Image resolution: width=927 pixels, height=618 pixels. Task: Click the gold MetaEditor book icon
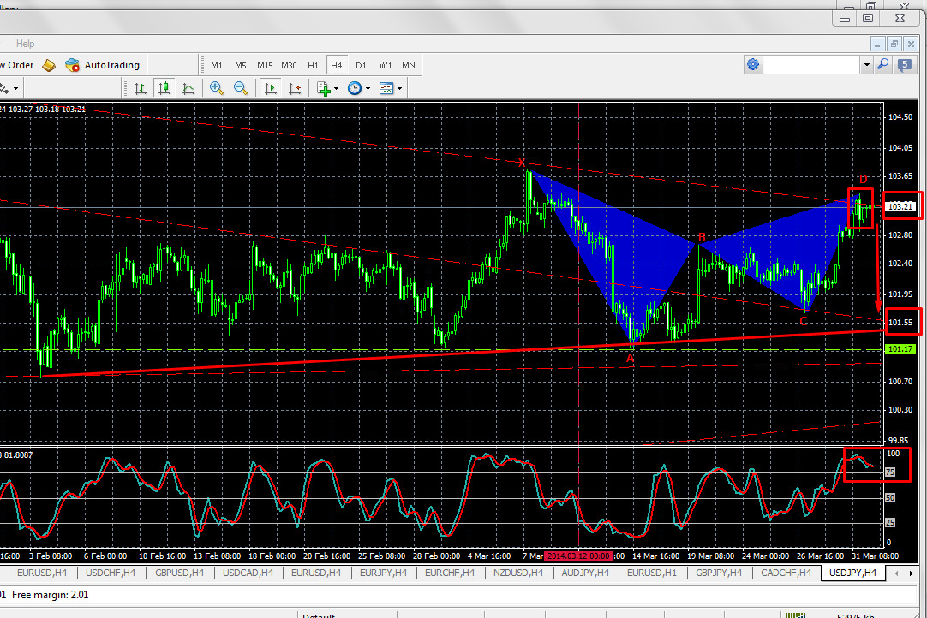pyautogui.click(x=49, y=65)
